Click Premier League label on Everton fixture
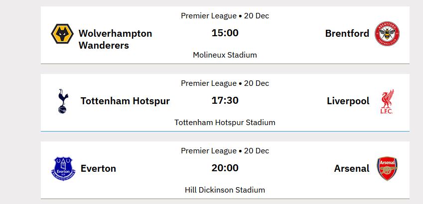This screenshot has height=204, width=423. tap(208, 150)
